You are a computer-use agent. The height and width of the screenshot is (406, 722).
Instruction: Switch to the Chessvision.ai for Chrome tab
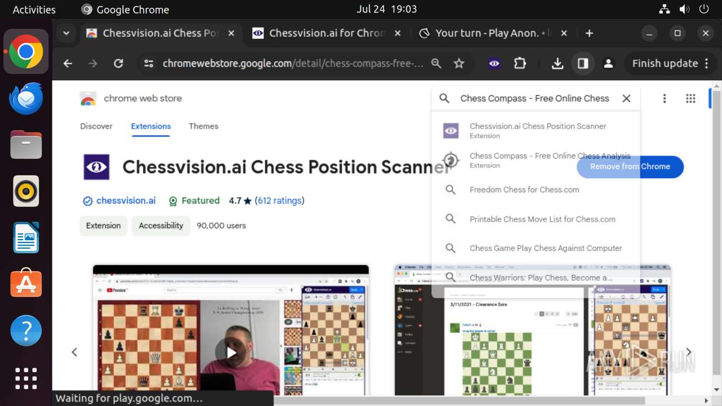click(x=327, y=33)
